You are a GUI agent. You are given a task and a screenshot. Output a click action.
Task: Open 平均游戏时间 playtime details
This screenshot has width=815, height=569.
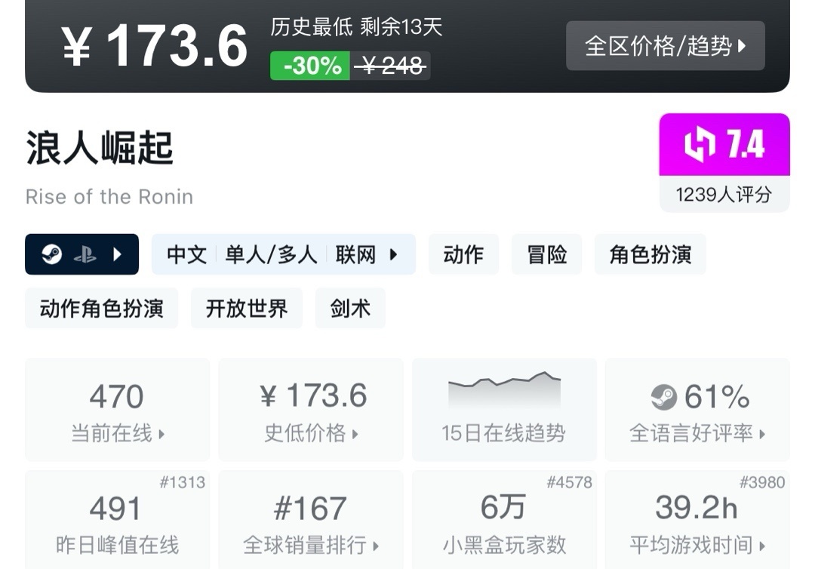click(697, 544)
